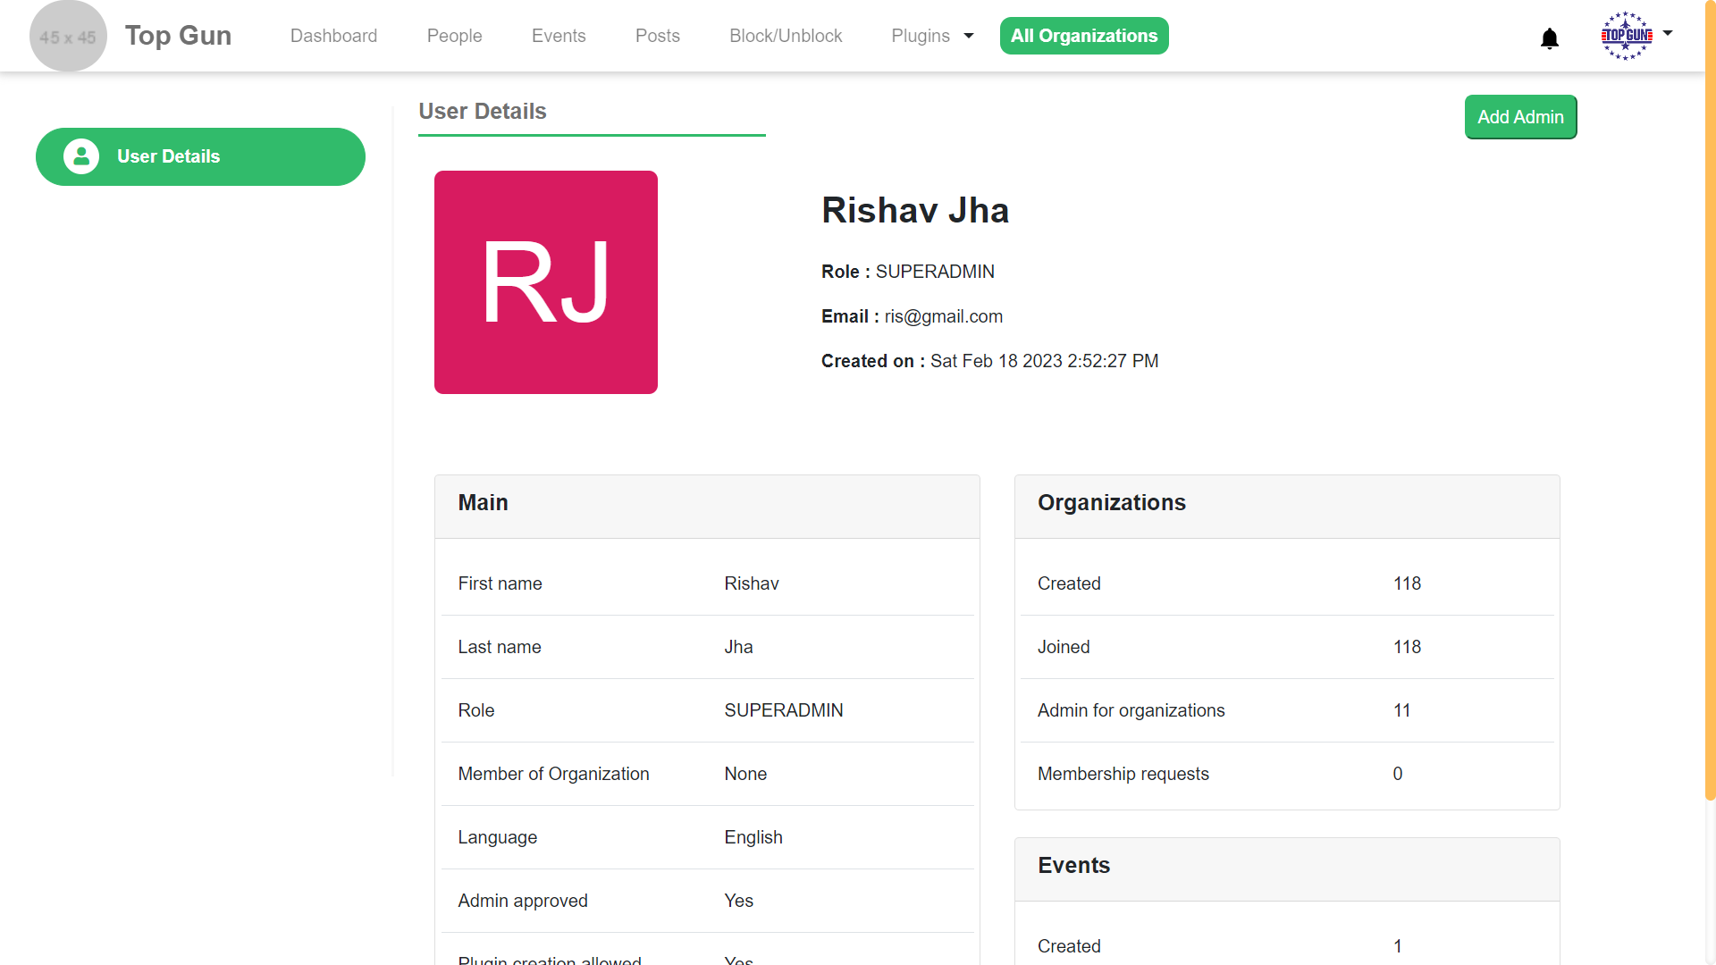
Task: Click the Admin for organizations label
Action: 1131,710
